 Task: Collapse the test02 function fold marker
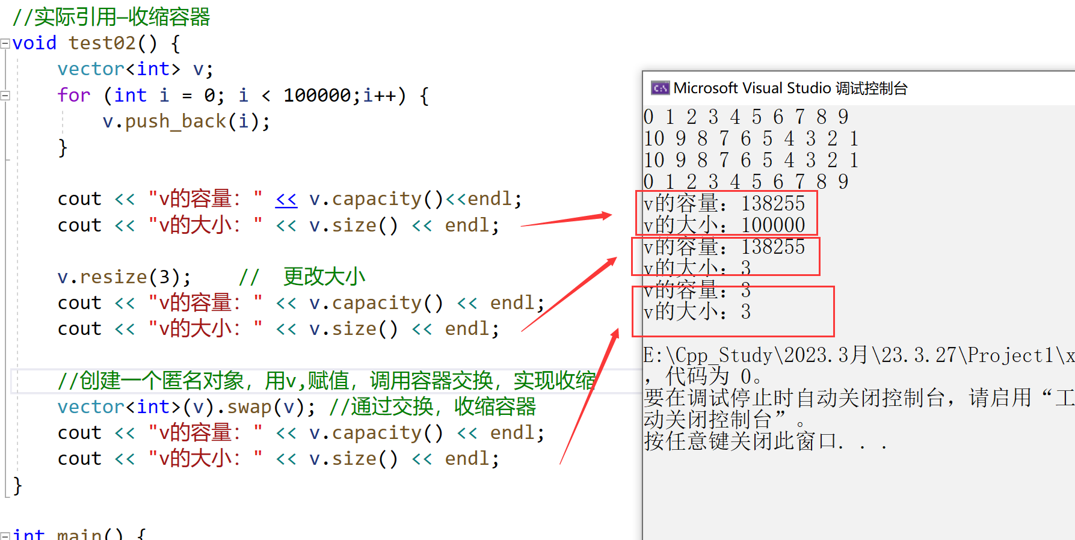(x=5, y=43)
